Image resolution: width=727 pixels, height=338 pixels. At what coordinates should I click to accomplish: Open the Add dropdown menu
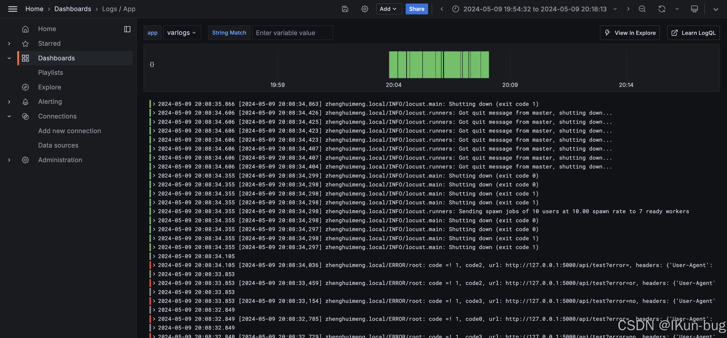point(389,9)
